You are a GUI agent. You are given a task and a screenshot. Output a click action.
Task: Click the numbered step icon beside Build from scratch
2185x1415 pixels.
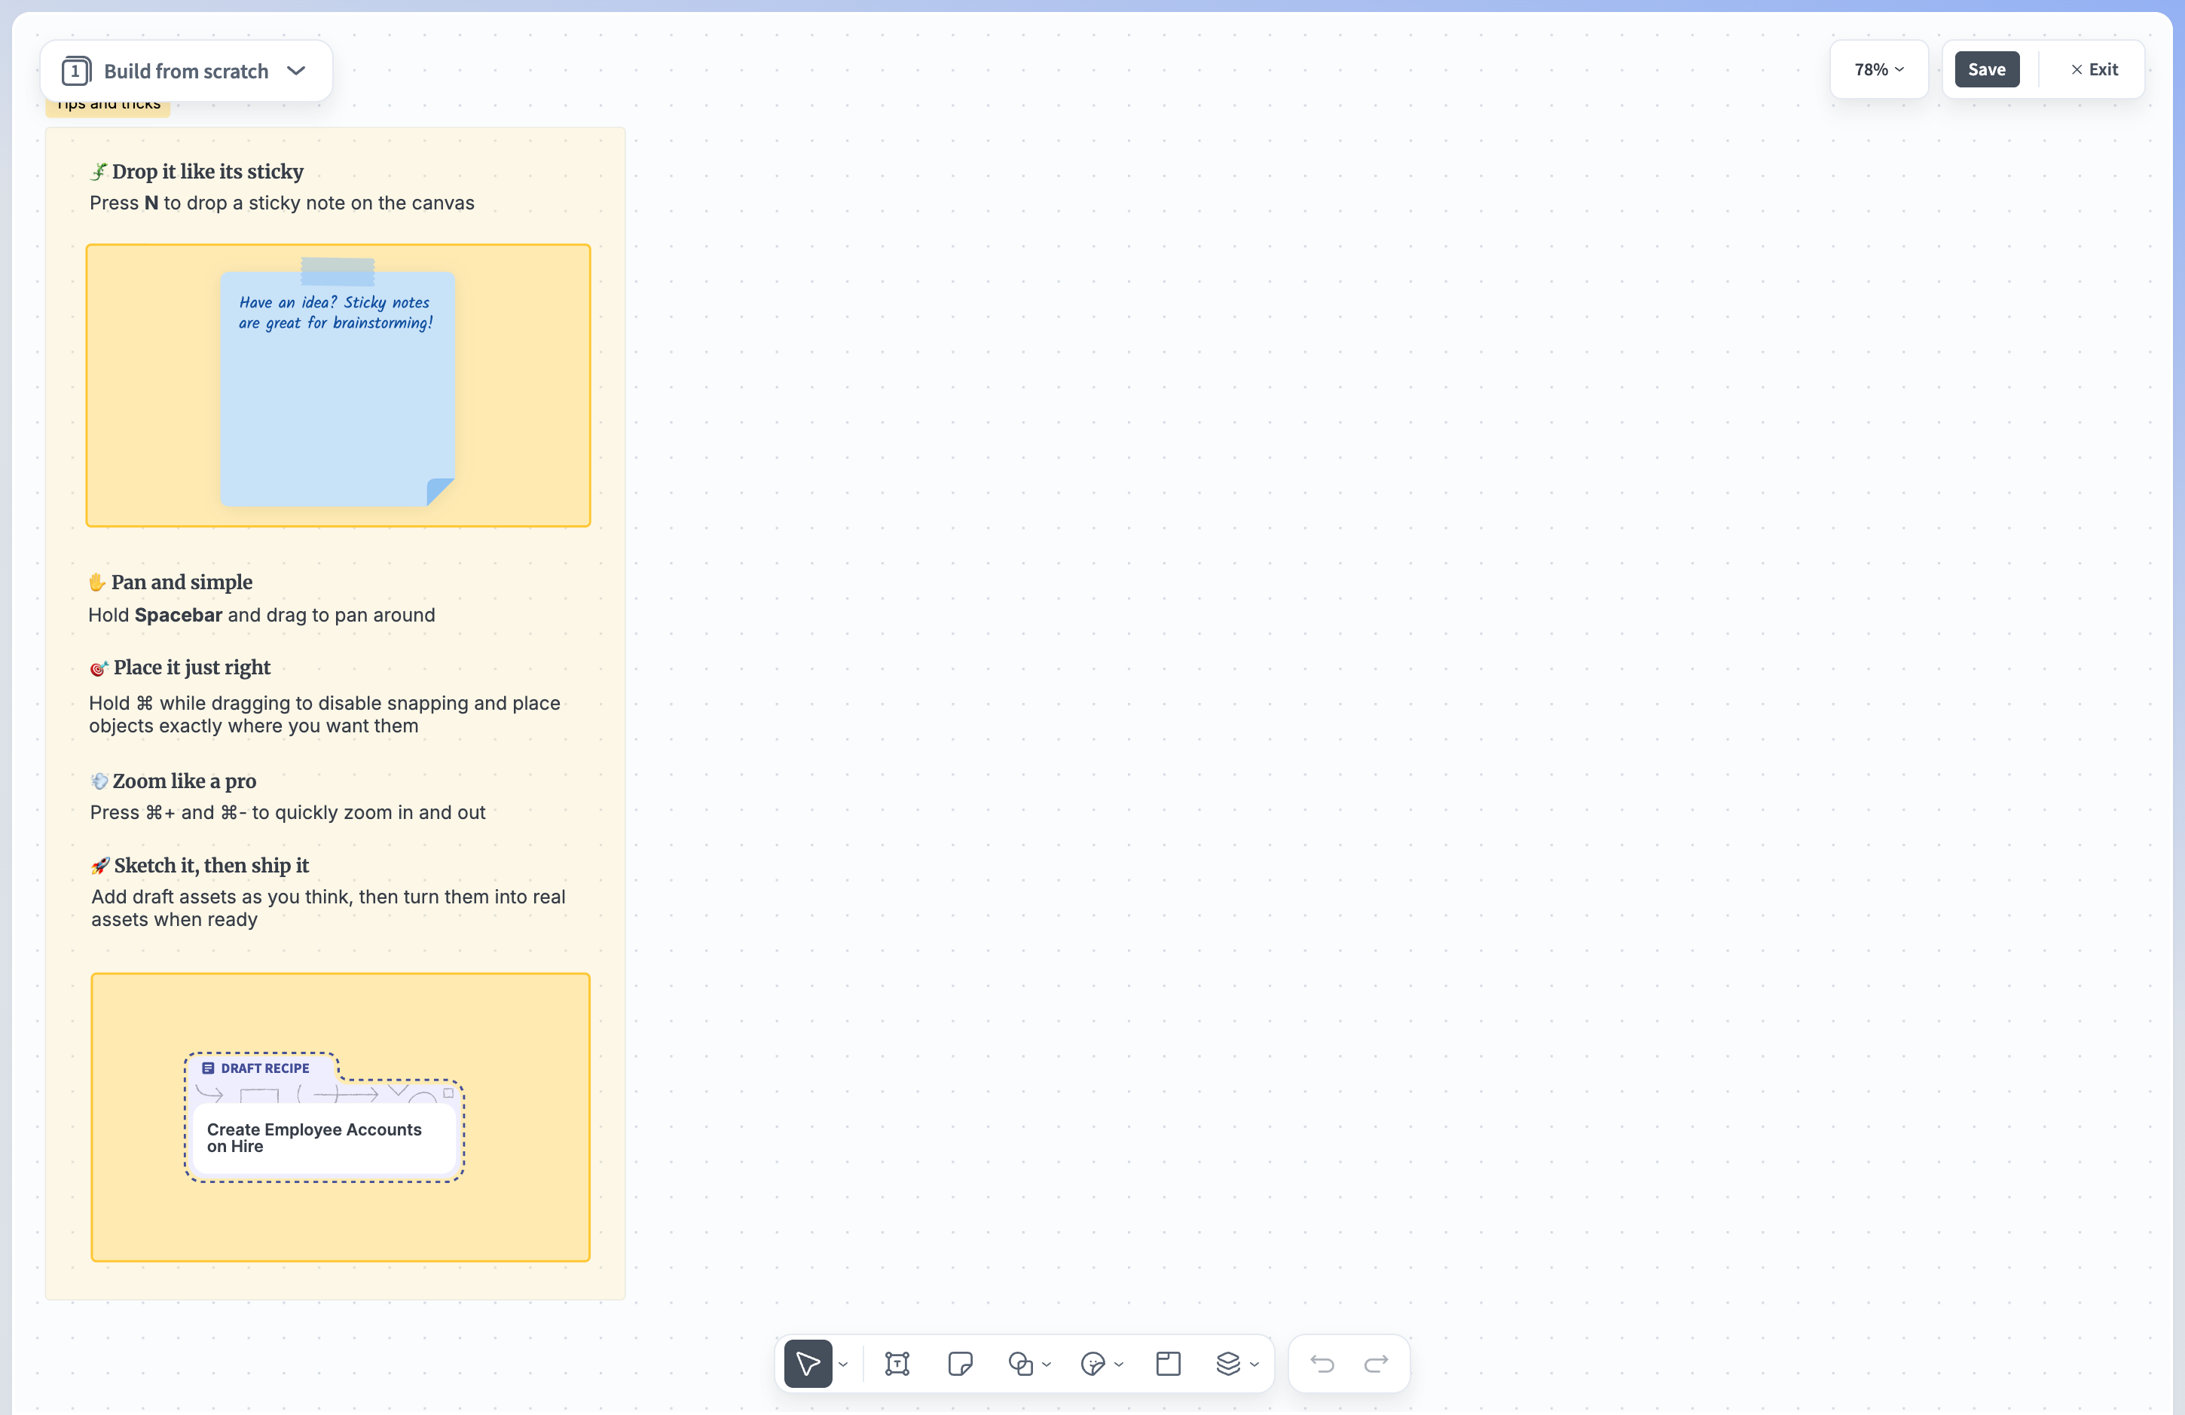(76, 71)
